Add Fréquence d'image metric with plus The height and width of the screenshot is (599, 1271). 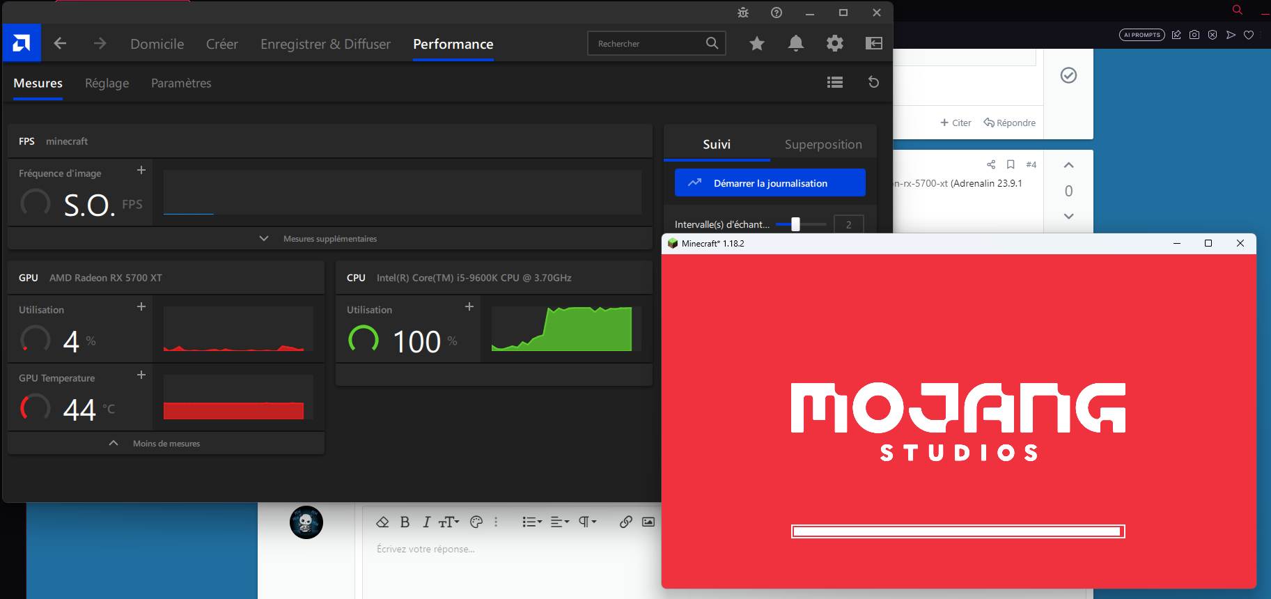[141, 170]
